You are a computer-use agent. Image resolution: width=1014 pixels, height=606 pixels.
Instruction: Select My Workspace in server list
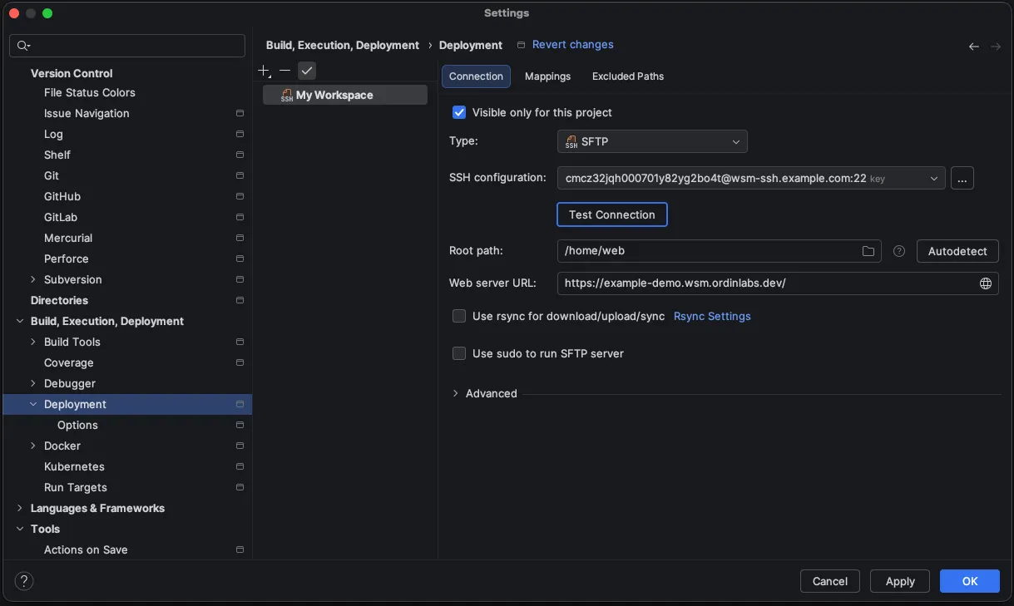point(345,96)
